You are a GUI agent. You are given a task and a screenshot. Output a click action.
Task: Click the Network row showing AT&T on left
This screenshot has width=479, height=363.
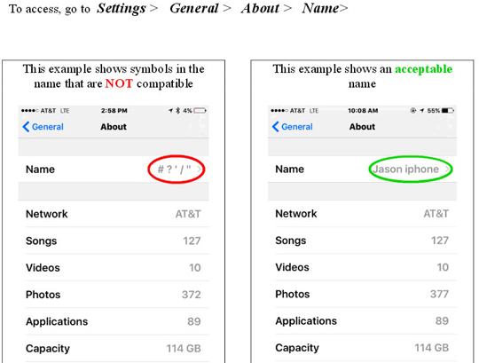point(114,214)
